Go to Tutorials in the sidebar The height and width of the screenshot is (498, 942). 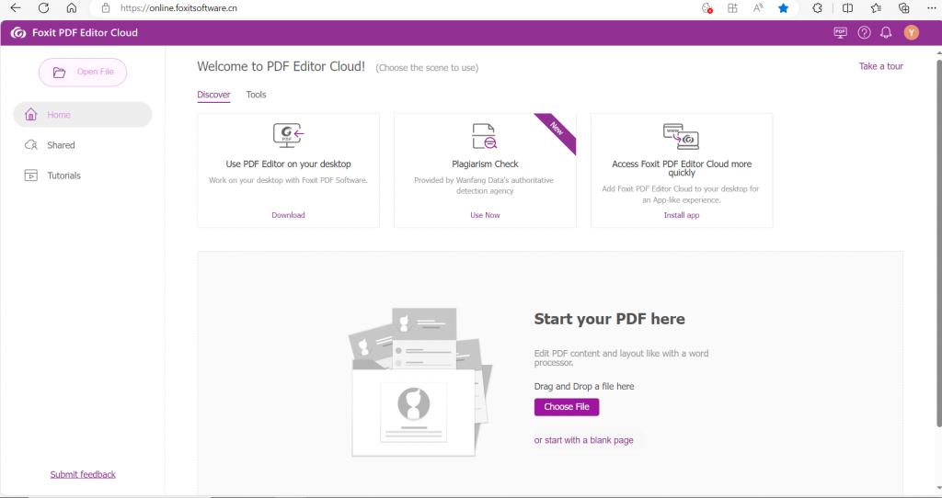(x=63, y=175)
